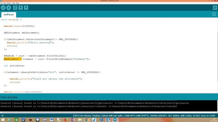Viewport: 218px width, 122px height.
Task: Open Google Chrome from the taskbar
Action: (x=87, y=120)
